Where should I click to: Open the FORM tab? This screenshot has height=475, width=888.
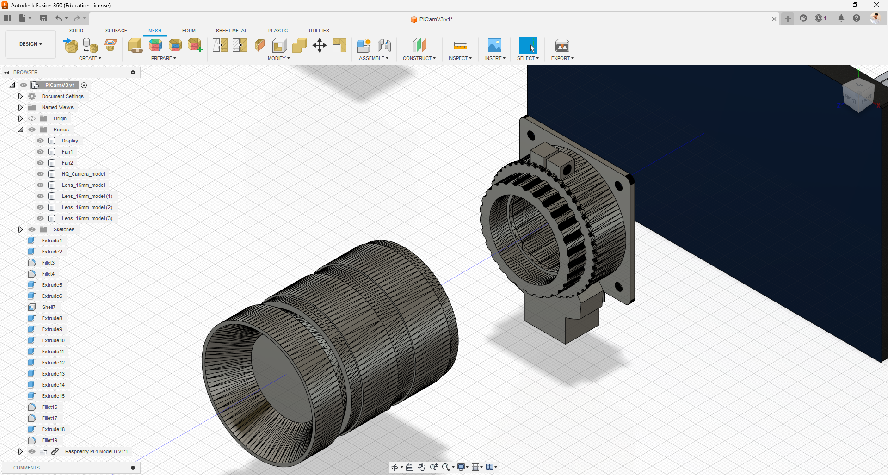[x=189, y=31]
